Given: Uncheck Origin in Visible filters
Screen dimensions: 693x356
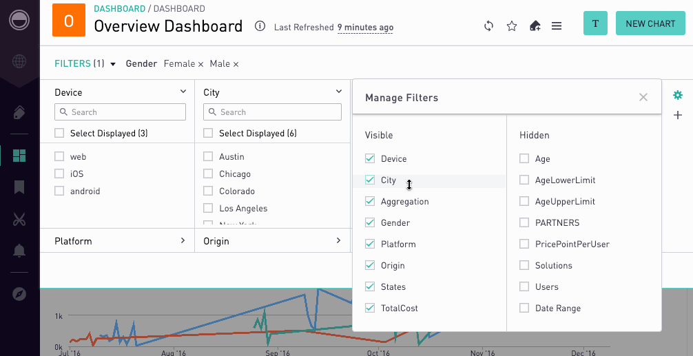Looking at the screenshot, I should tap(370, 265).
